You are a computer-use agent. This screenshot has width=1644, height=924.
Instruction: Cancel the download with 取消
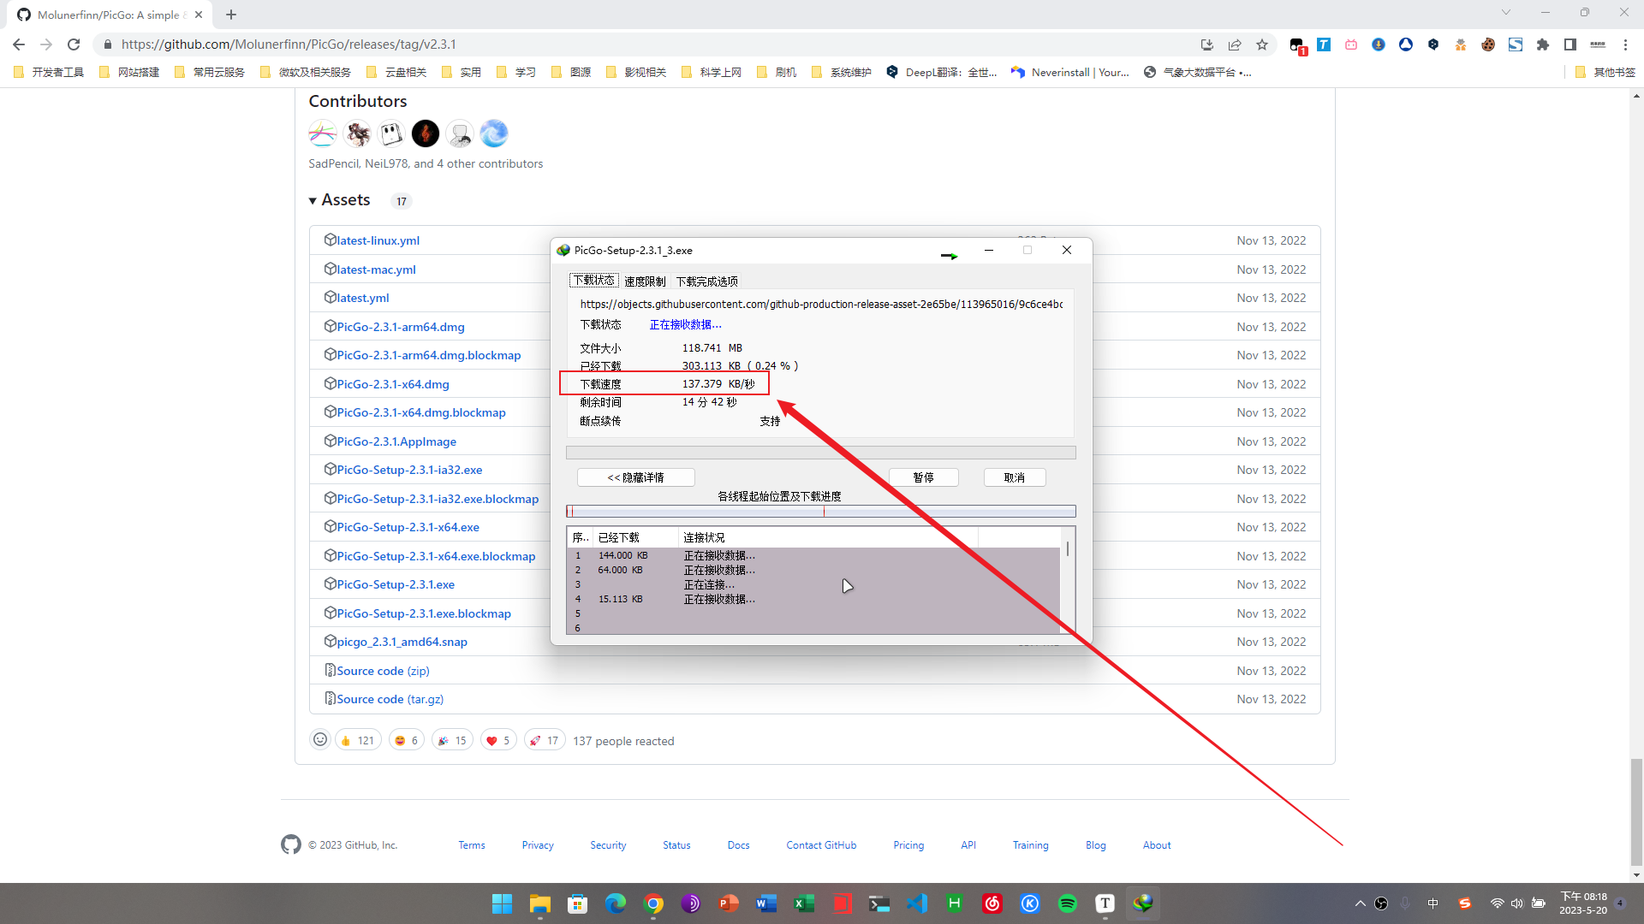(1015, 477)
